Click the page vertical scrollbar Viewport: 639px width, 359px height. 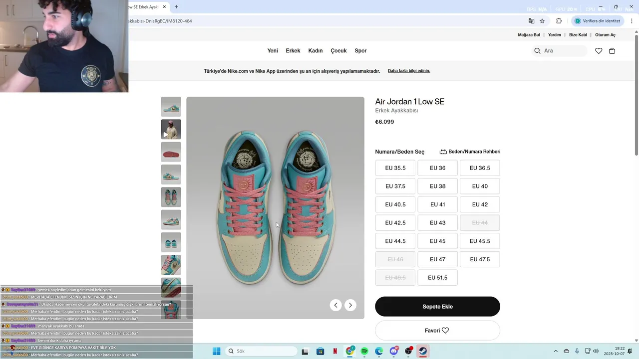pyautogui.click(x=636, y=95)
